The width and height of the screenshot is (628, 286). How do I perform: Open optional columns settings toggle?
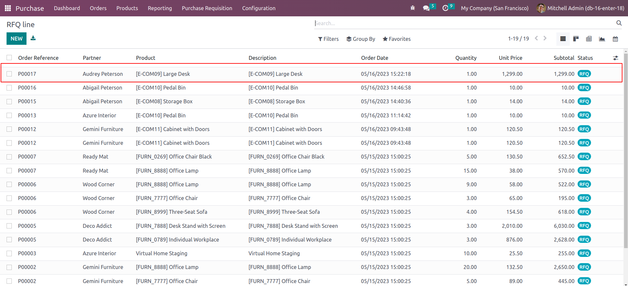[x=616, y=58]
